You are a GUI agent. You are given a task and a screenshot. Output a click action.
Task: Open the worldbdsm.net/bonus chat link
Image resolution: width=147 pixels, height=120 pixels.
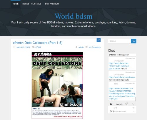point(122,77)
